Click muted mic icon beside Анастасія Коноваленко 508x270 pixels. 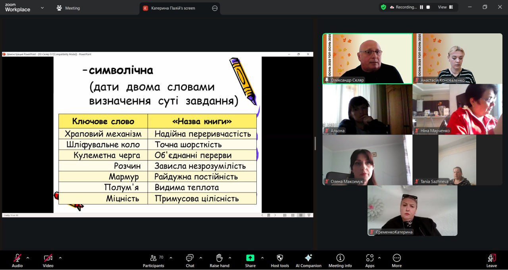coord(417,80)
